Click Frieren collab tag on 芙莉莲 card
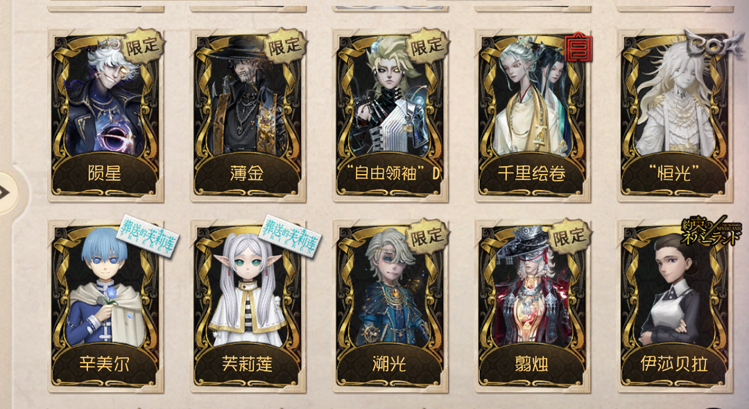Screen dimensions: 749x409 pos(289,235)
